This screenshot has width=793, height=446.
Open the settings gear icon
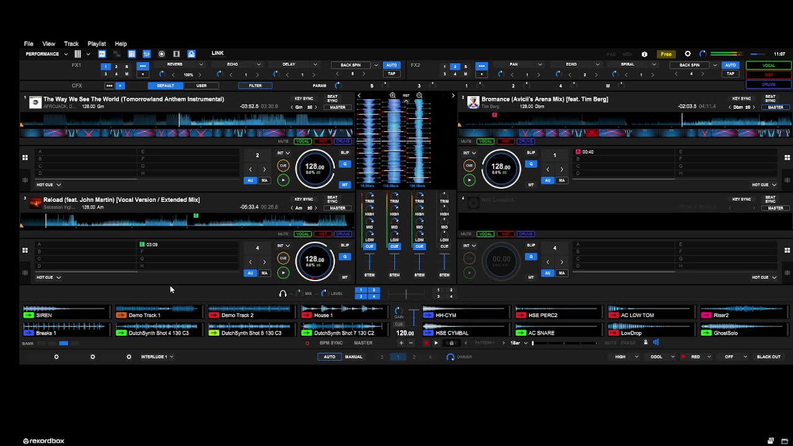coord(688,54)
